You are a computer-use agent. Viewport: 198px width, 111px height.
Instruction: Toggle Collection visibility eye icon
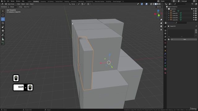194,9
